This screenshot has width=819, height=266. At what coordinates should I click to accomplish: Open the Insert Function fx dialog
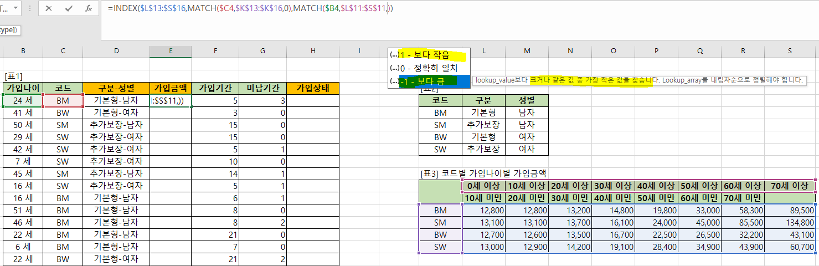89,9
